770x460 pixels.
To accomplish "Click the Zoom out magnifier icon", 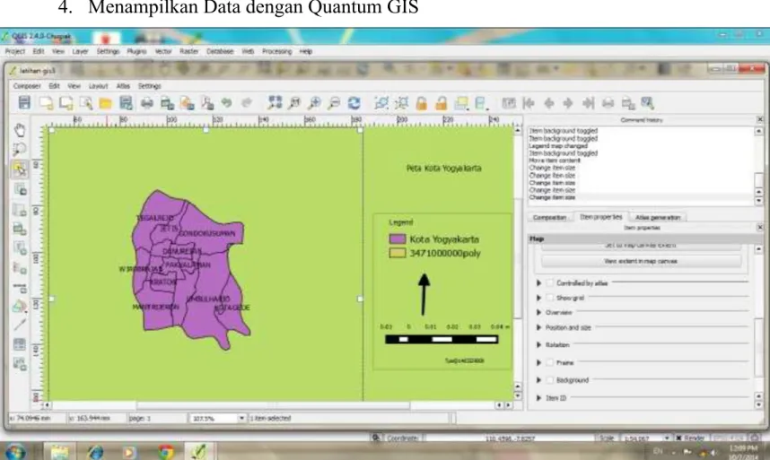I will tap(334, 103).
